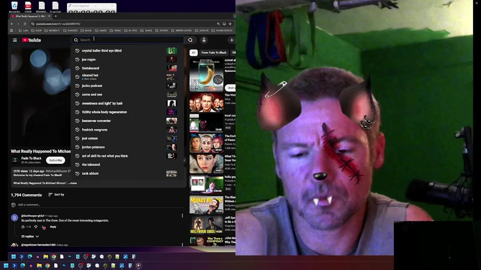Open Google Chrome from bottom taskbar
Image resolution: width=481 pixels, height=270 pixels.
pyautogui.click(x=47, y=265)
